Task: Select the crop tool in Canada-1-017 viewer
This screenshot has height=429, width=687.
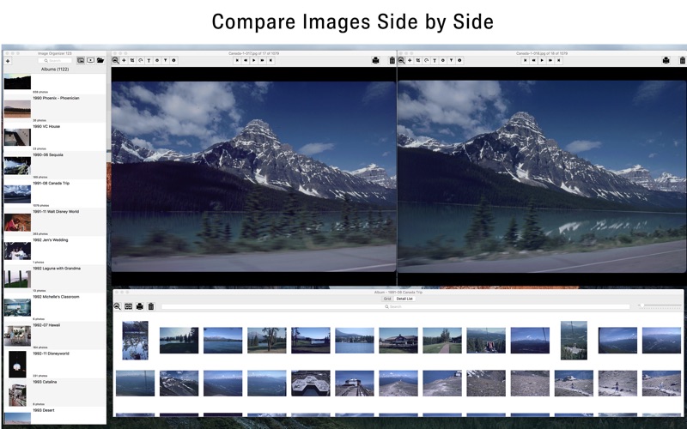Action: tap(132, 60)
